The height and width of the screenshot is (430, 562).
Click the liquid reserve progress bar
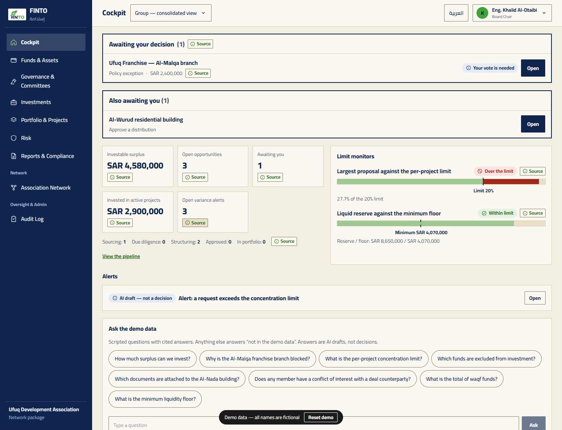coord(441,223)
